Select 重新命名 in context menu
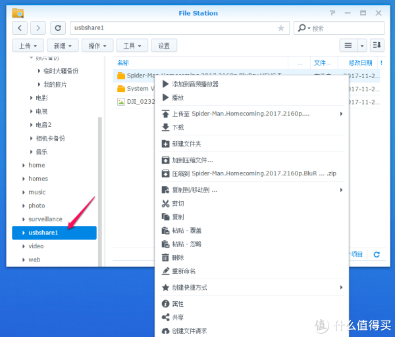This screenshot has height=337, width=395. pyautogui.click(x=183, y=271)
